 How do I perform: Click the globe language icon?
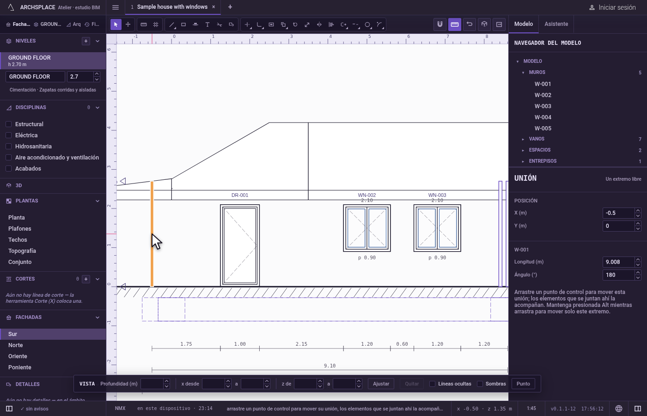pyautogui.click(x=619, y=409)
